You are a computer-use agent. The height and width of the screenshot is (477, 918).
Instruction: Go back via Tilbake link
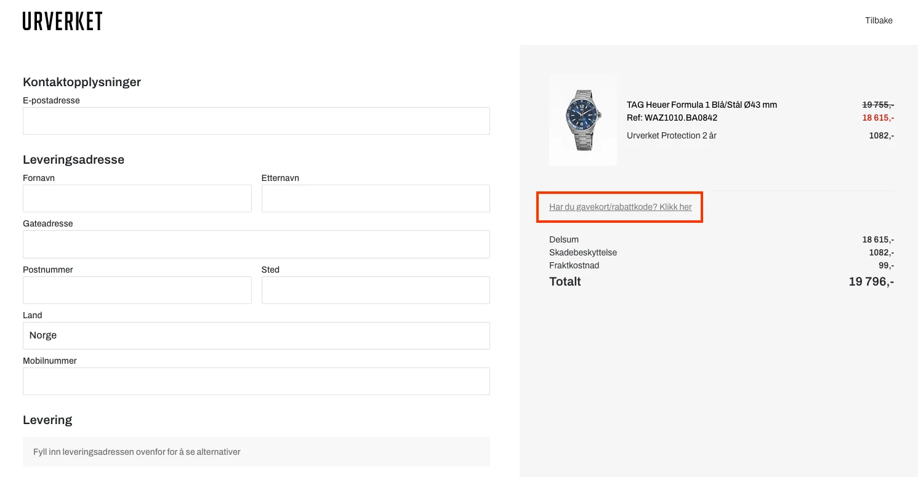pos(879,20)
